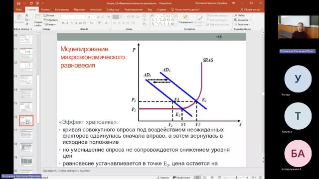Click the Format Painter brush icon
The width and height of the screenshot is (319, 179).
26,24
